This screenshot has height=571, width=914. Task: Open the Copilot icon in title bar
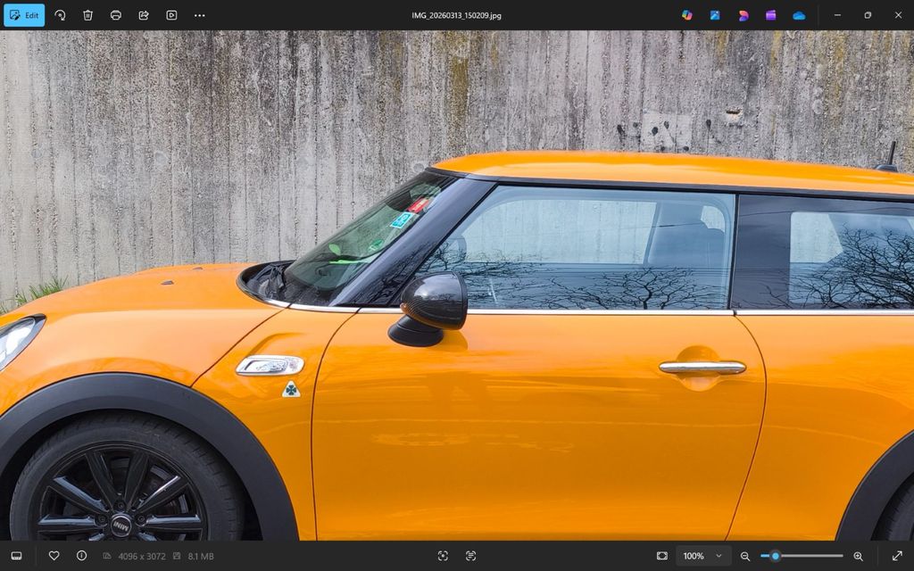click(686, 15)
